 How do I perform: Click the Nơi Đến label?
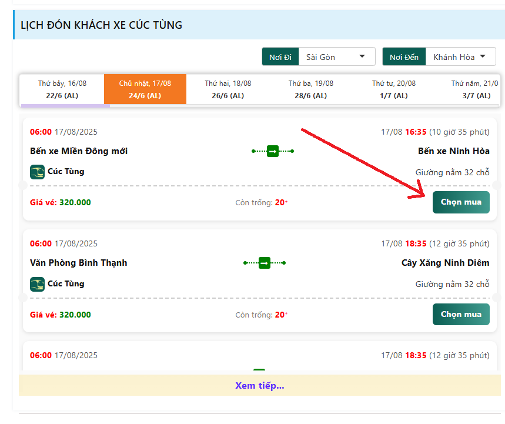(404, 57)
